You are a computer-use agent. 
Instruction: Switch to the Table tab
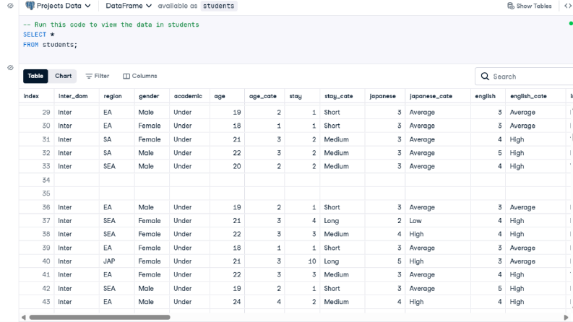click(35, 76)
